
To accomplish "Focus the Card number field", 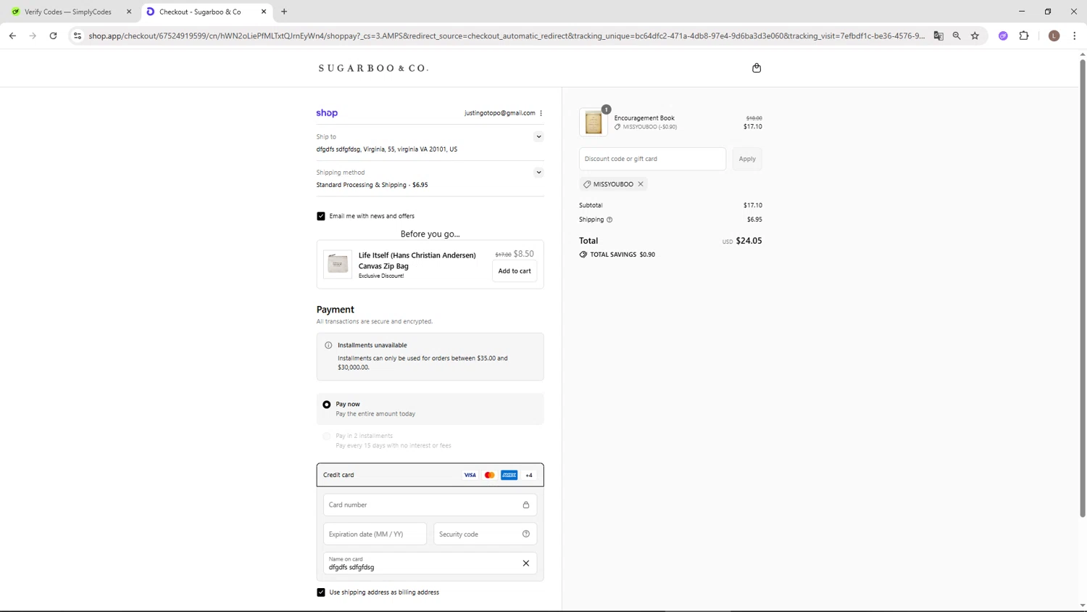I will point(430,505).
